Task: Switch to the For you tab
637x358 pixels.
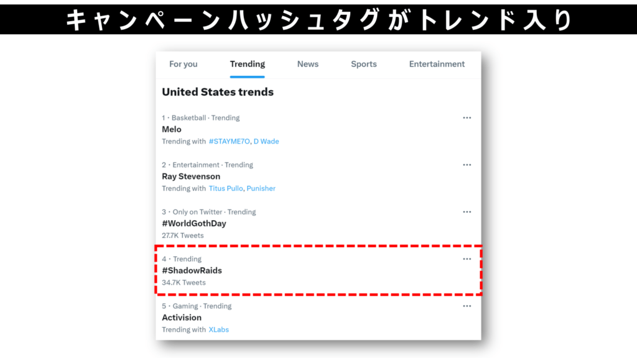Action: point(184,64)
